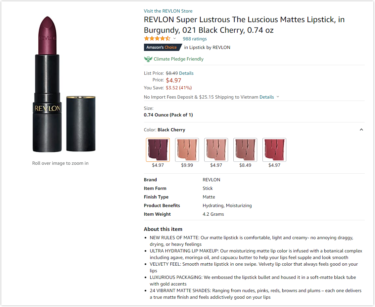Pick the middle dusty pink color swatch
Screen dimensions: 375x307
point(216,150)
